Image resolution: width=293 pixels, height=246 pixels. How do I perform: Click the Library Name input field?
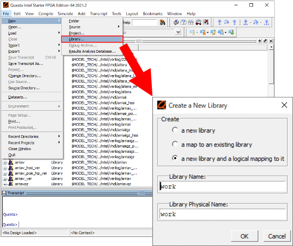coord(222,186)
